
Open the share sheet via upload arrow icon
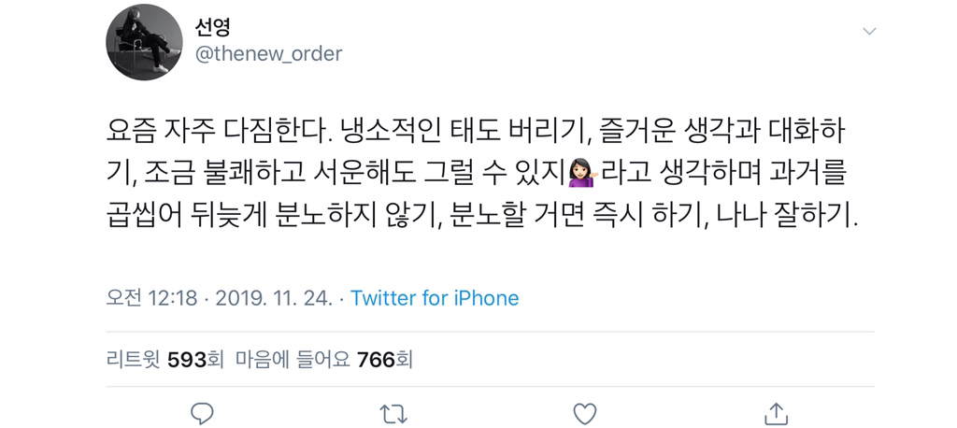tap(777, 413)
